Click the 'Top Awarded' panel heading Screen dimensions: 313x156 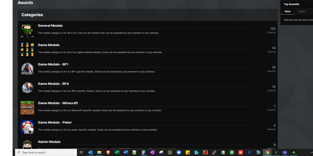coord(291,4)
